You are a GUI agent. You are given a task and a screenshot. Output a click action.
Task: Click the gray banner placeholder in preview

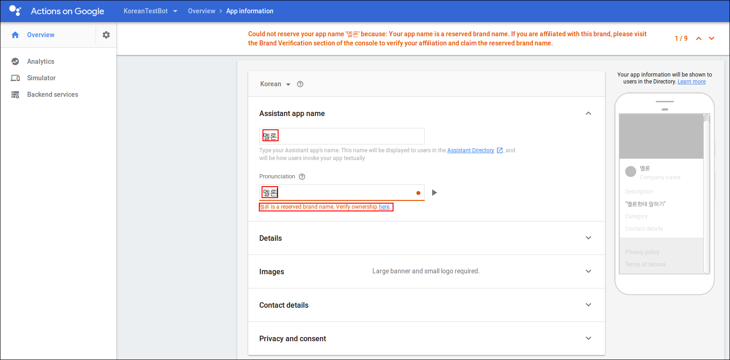662,136
